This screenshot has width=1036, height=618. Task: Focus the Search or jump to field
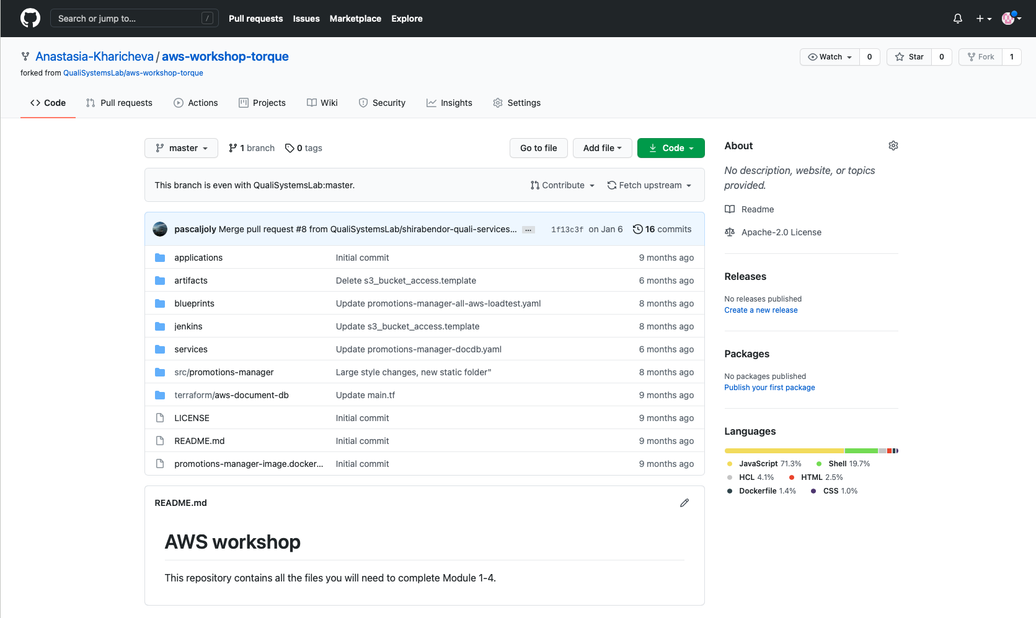[135, 19]
